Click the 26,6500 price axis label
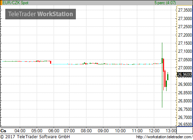The height and width of the screenshot is (140, 193). pyautogui.click(x=185, y=125)
